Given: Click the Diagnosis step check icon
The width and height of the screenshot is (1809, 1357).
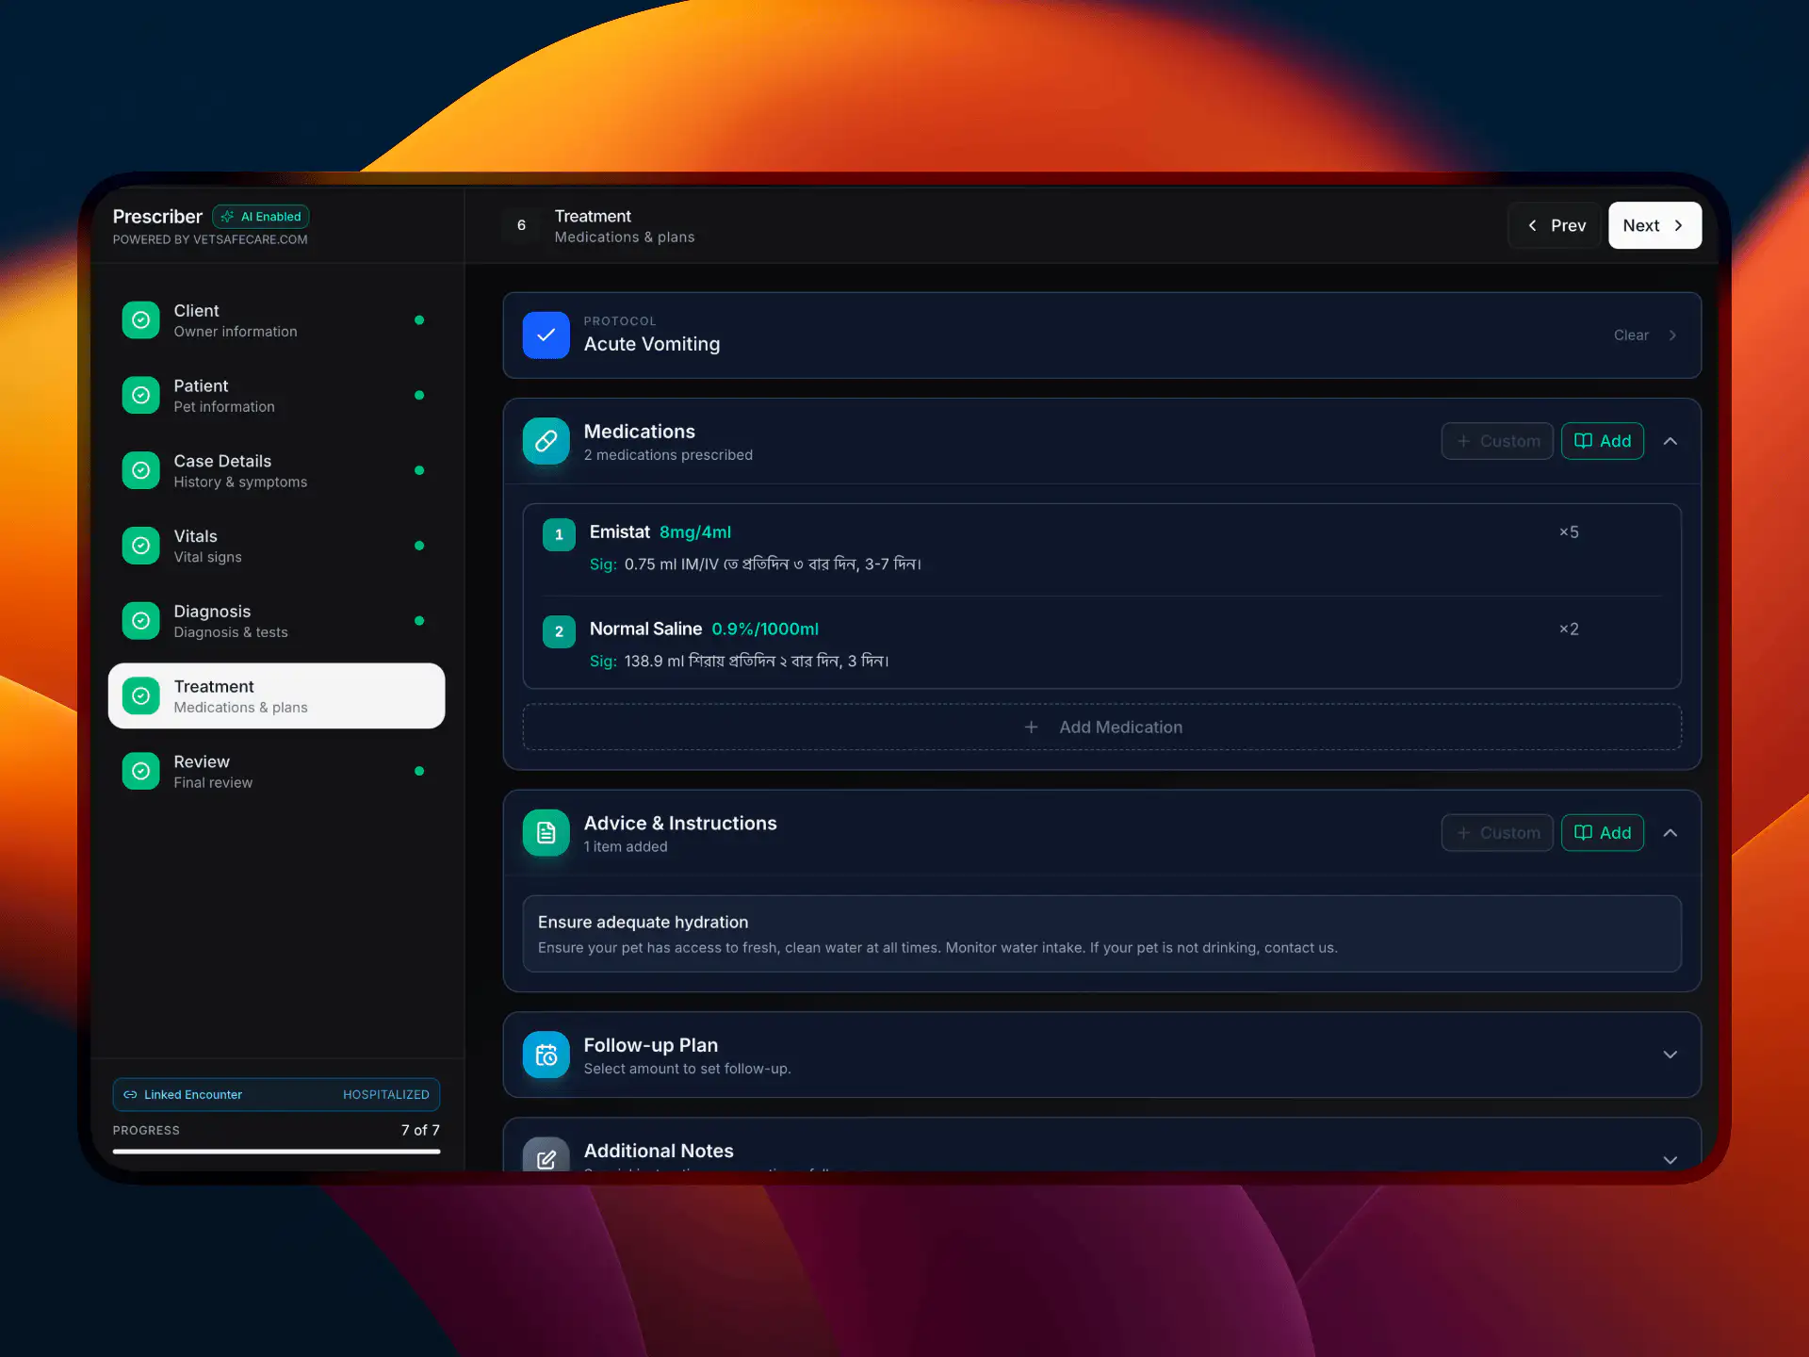Looking at the screenshot, I should 140,621.
